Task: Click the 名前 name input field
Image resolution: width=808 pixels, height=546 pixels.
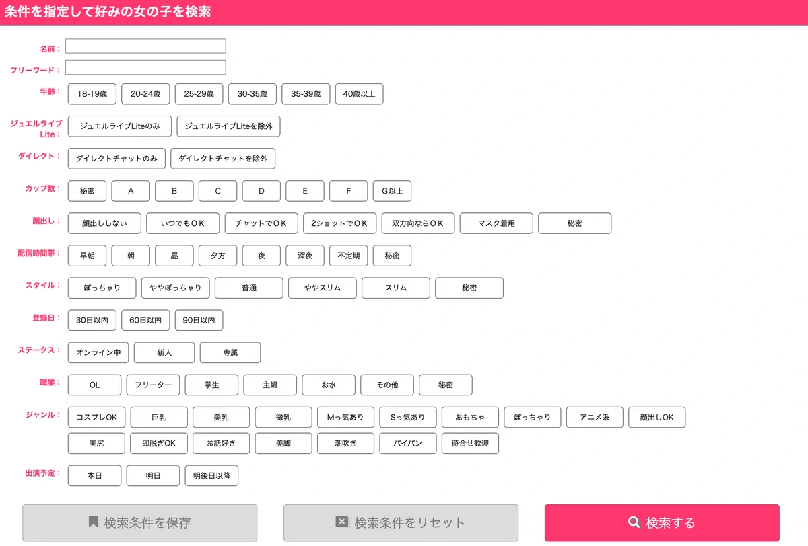Action: point(145,46)
